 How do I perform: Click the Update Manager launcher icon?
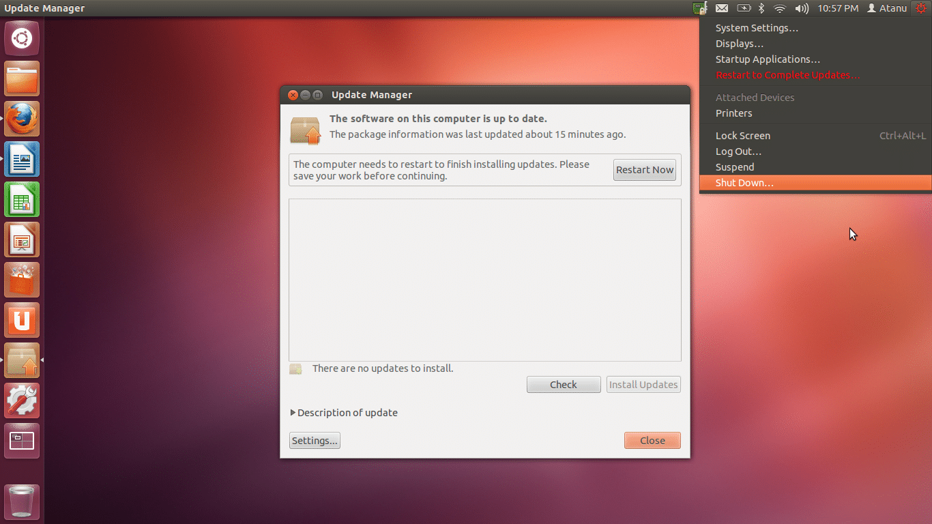[x=22, y=360]
